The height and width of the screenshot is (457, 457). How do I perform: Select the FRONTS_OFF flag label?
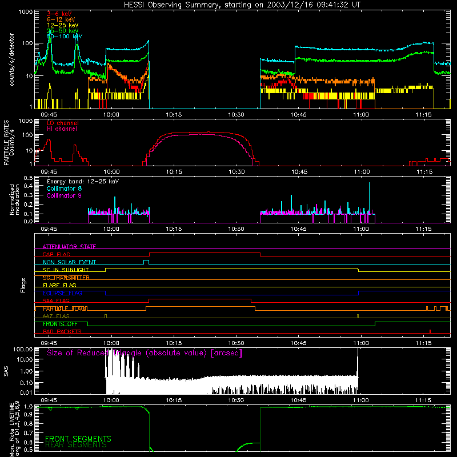[60, 324]
